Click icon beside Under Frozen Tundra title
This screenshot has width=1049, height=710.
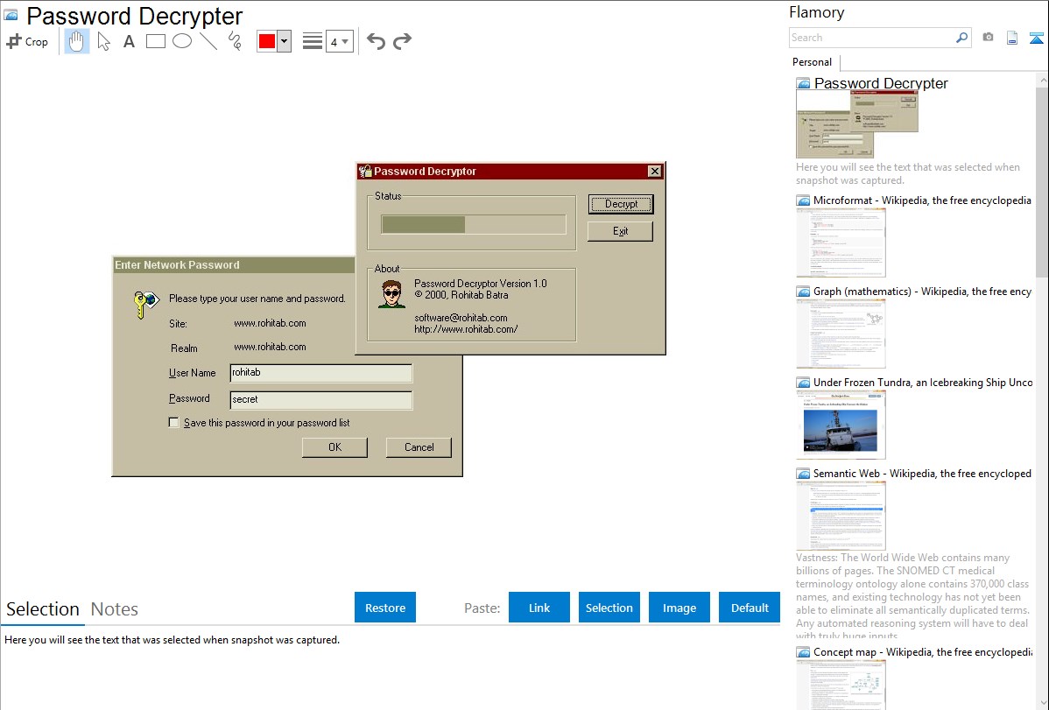click(x=804, y=383)
